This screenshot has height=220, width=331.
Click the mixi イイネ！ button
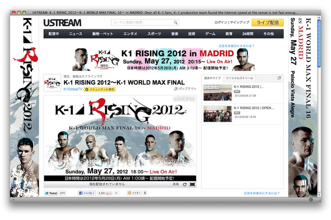click(134, 193)
